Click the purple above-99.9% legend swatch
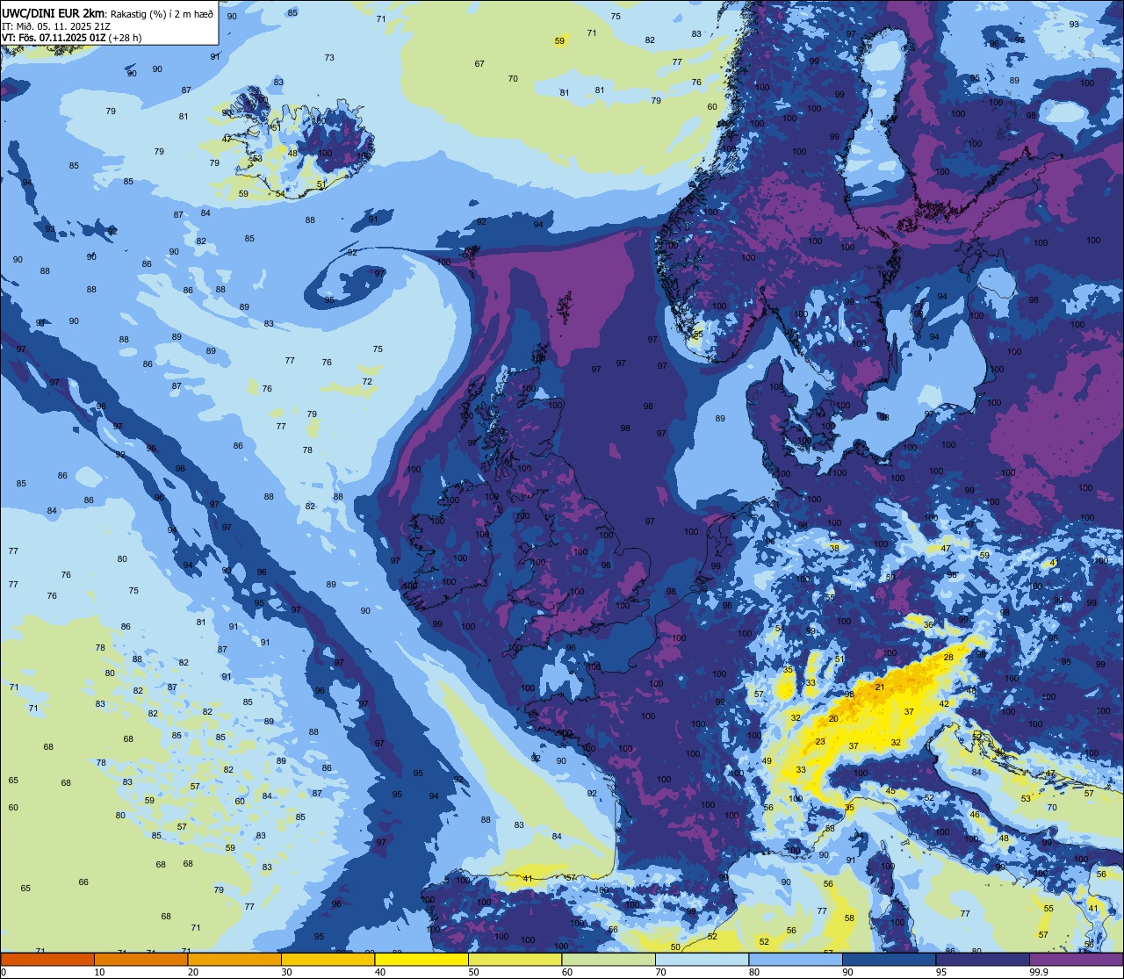Screen dimensions: 1124x979 [1076, 959]
